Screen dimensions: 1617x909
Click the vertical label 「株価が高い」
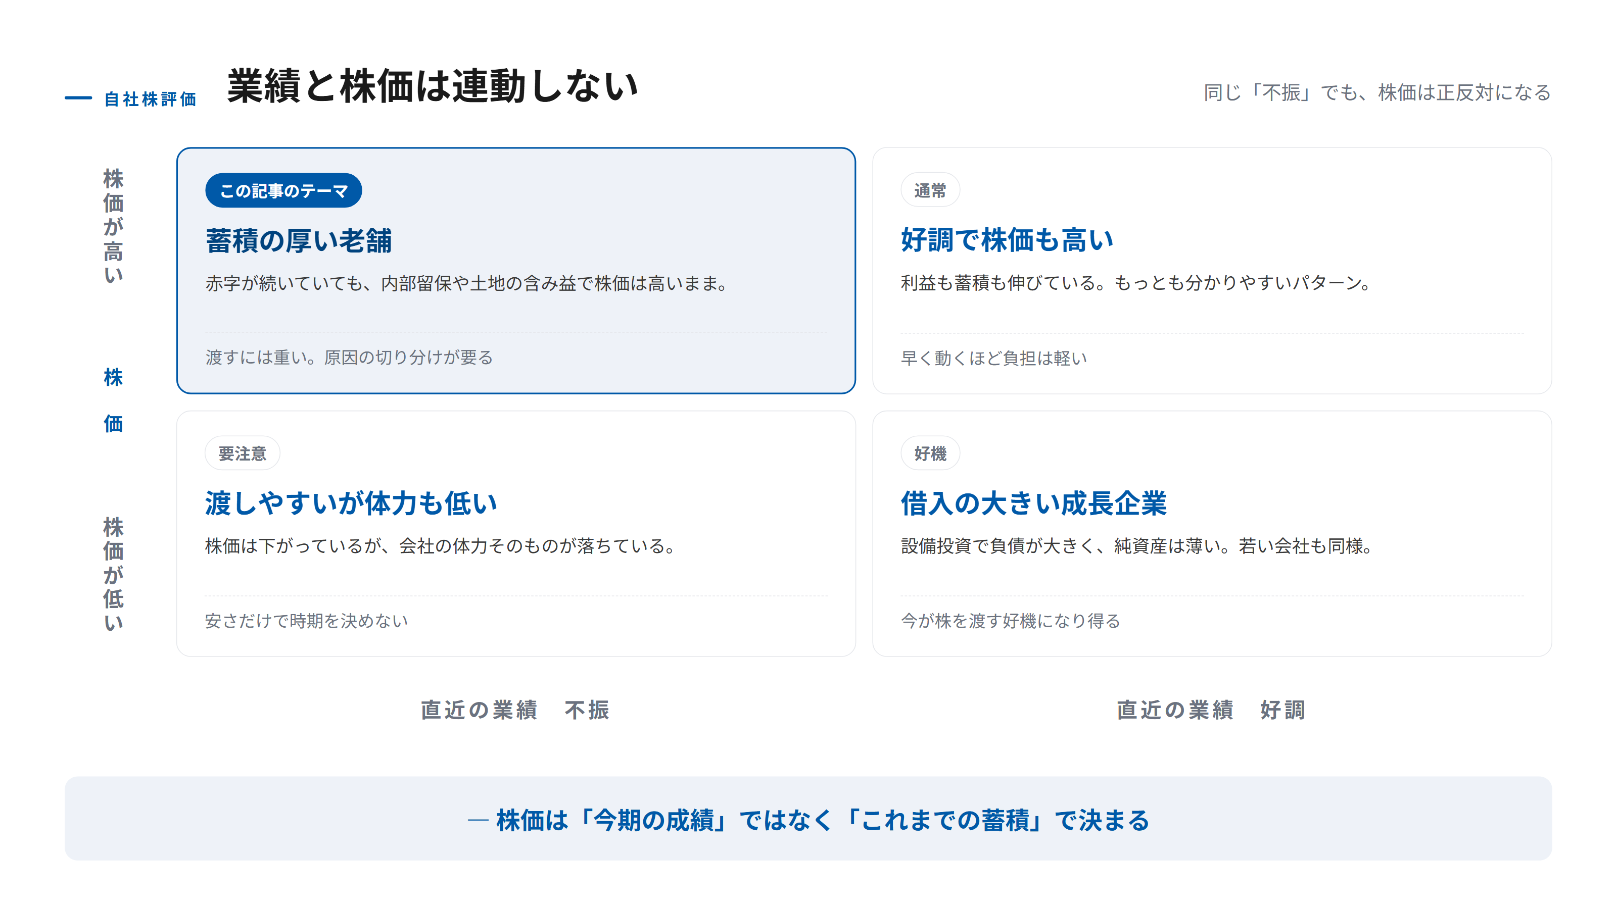(x=114, y=226)
